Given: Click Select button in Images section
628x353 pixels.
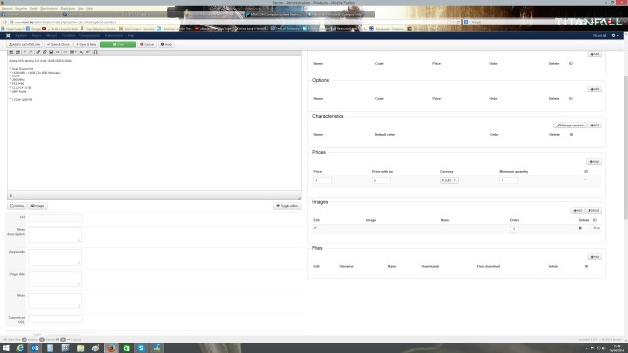Looking at the screenshot, I should [x=593, y=210].
